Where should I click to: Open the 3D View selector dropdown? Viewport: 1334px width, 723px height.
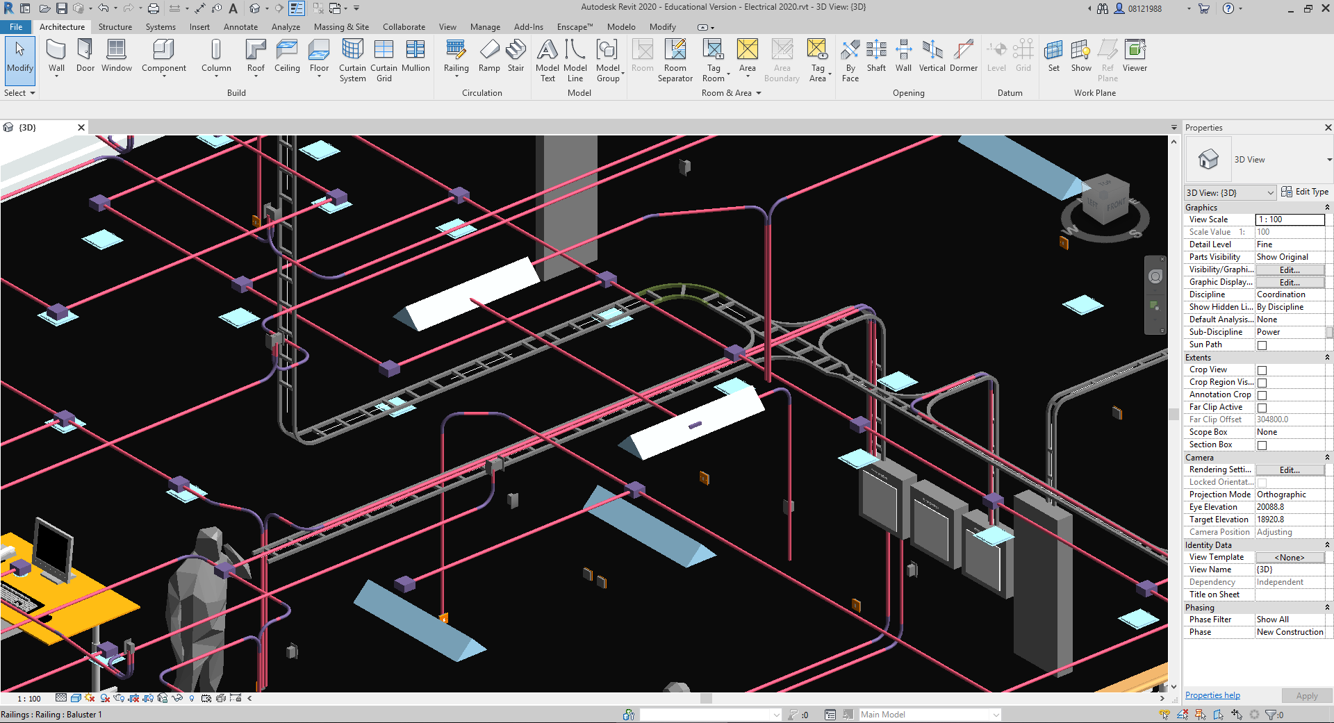(x=1230, y=192)
